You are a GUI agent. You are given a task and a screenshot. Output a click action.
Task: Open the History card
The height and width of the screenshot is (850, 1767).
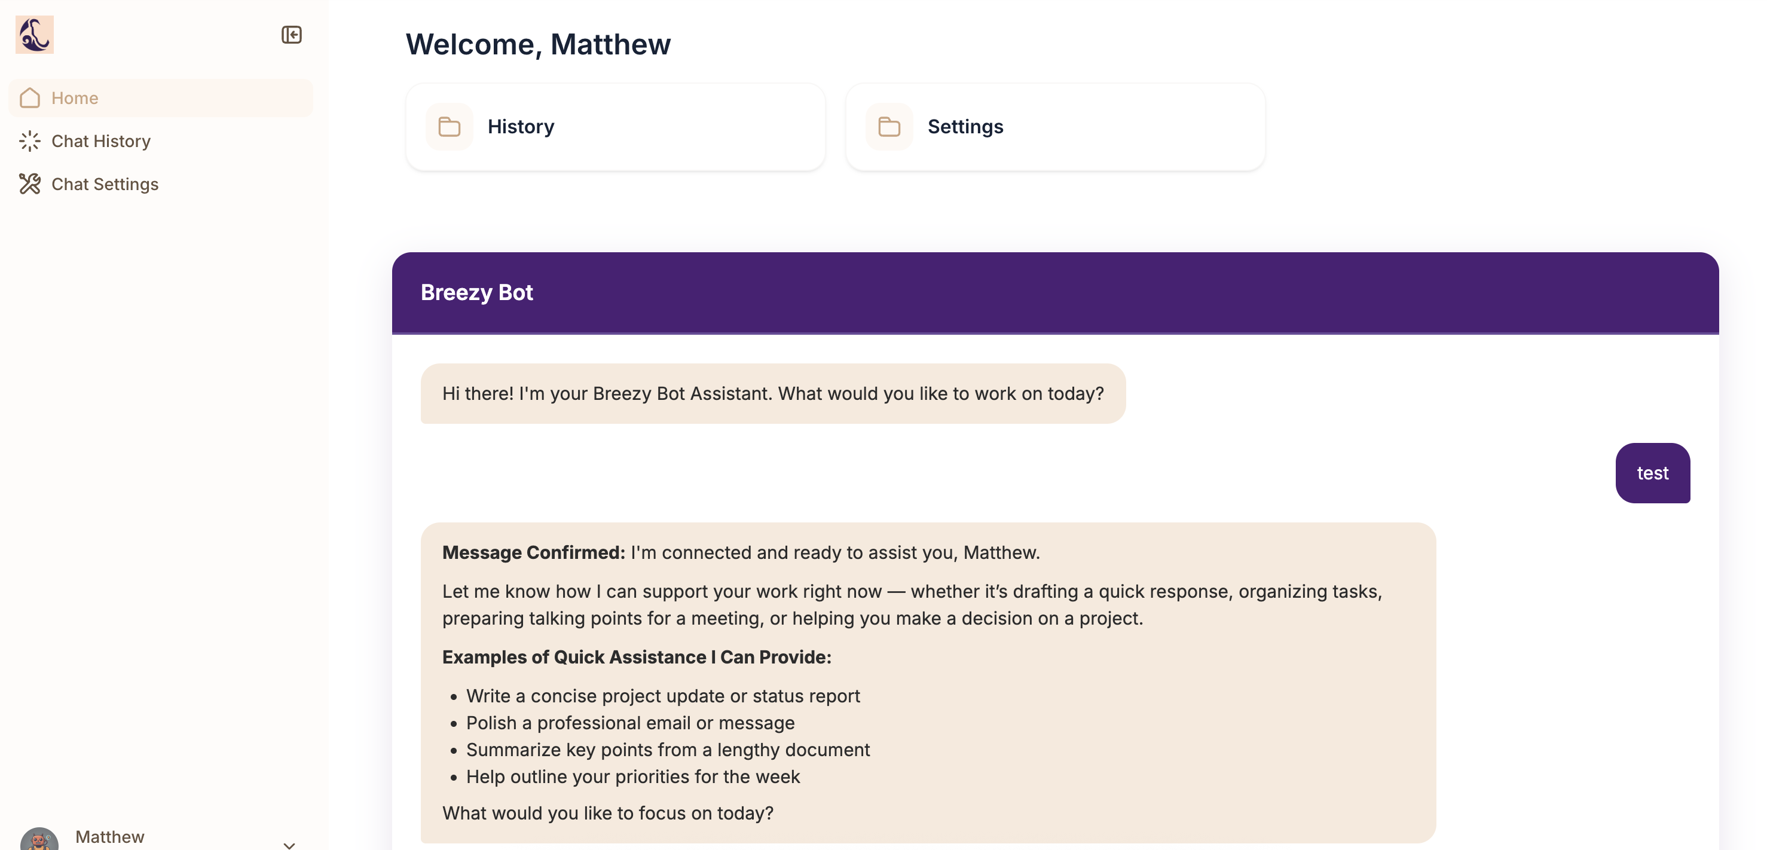[x=615, y=127]
